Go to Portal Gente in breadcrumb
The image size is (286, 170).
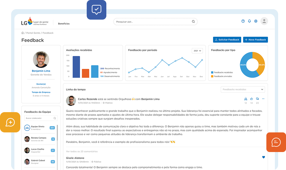coord(33,33)
